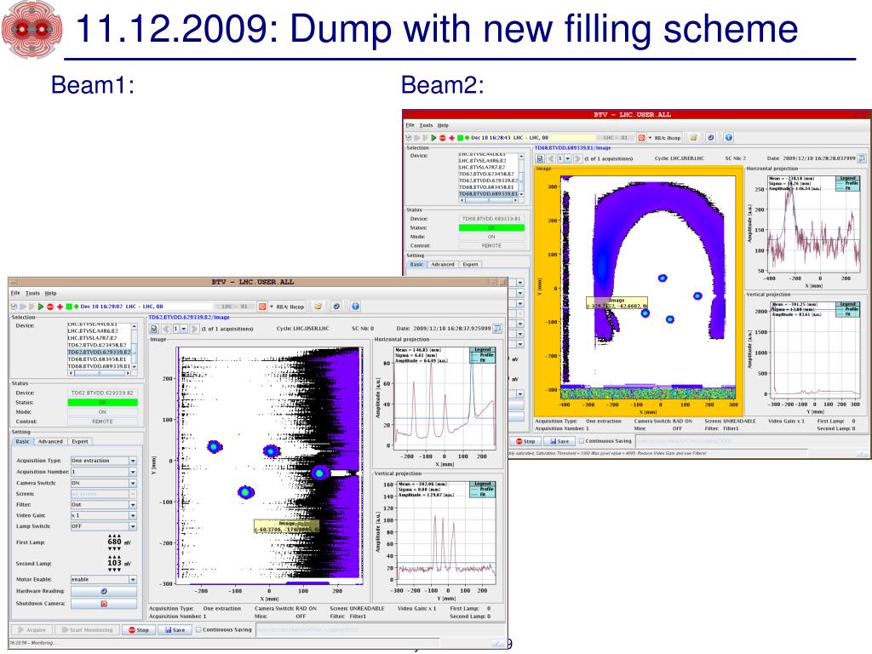Open Help menu in front window
The image size is (872, 654).
pyautogui.click(x=50, y=293)
